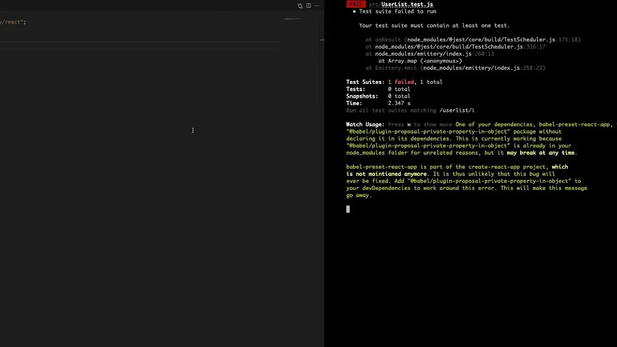
Task: Click the editor overview ruler marker
Action: [x=322, y=40]
